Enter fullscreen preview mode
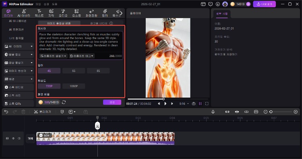Screen dimensions: 302x159 pos(207,104)
